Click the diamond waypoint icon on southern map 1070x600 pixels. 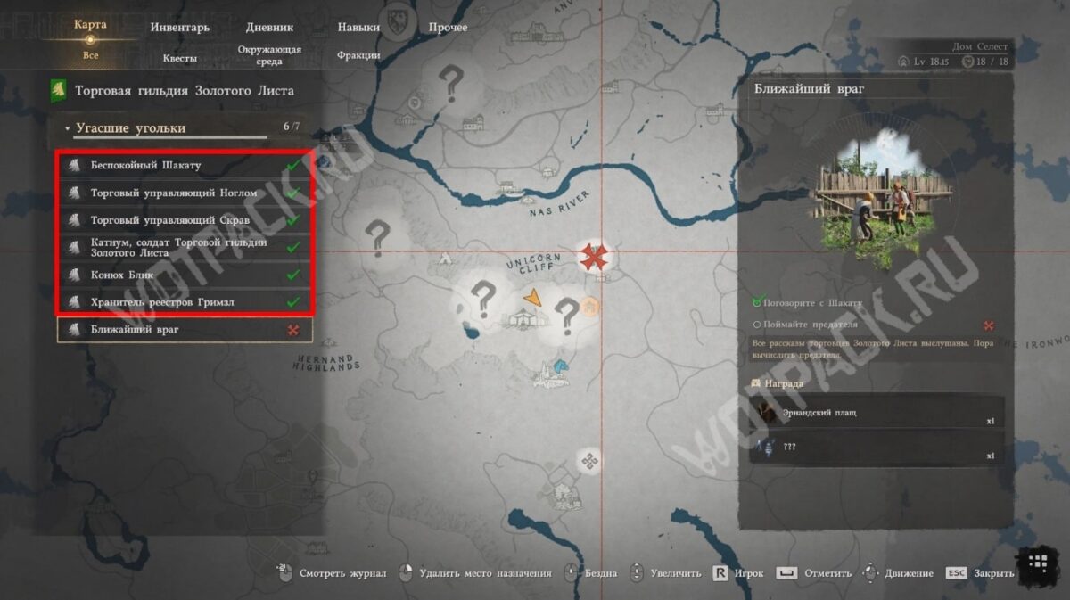[x=587, y=461]
